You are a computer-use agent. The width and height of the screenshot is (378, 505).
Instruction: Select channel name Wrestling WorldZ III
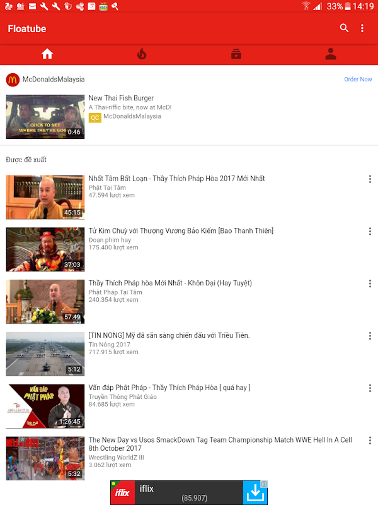tap(116, 457)
